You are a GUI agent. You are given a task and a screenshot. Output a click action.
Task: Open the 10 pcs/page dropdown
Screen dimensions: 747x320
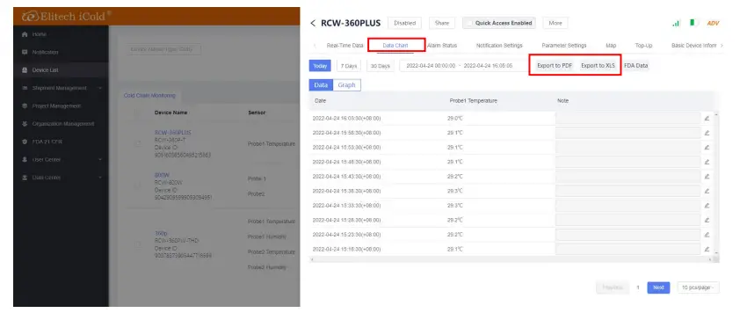(x=699, y=287)
